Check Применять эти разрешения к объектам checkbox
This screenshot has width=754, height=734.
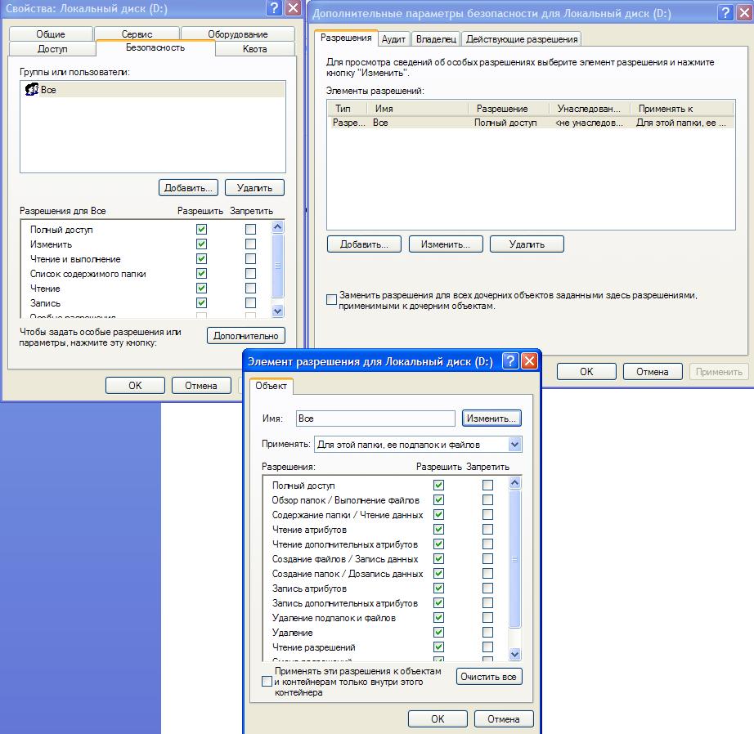click(x=267, y=681)
